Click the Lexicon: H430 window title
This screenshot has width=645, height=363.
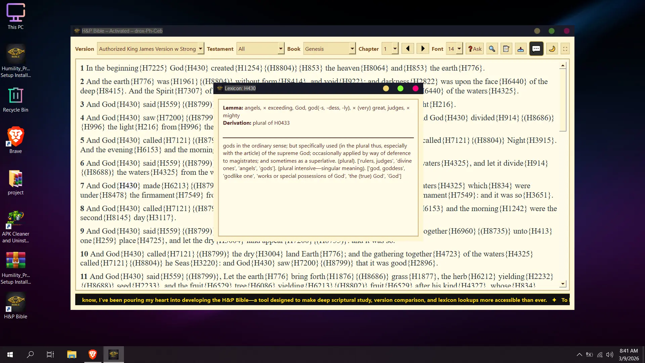(240, 88)
